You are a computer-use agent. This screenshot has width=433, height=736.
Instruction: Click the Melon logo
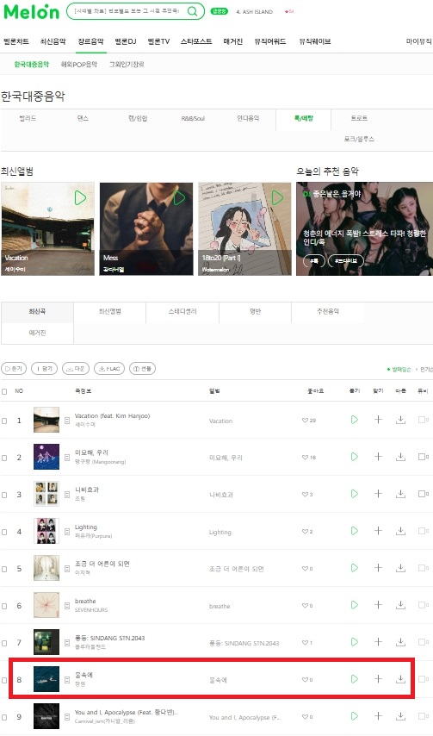pyautogui.click(x=31, y=12)
